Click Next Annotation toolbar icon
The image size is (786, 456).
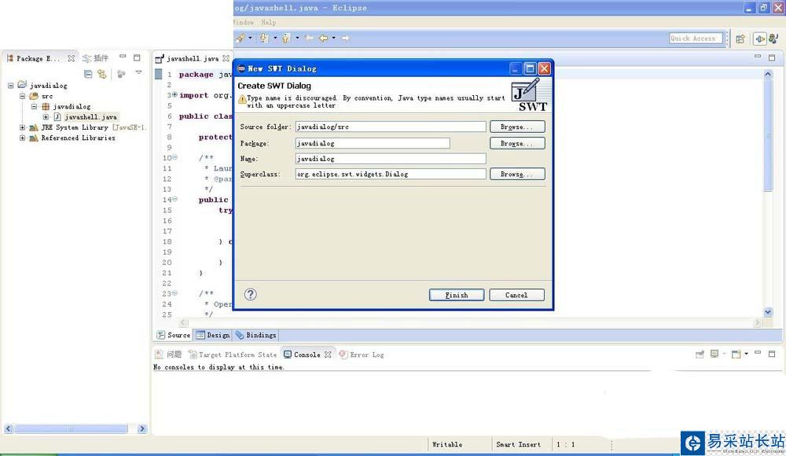(x=264, y=38)
